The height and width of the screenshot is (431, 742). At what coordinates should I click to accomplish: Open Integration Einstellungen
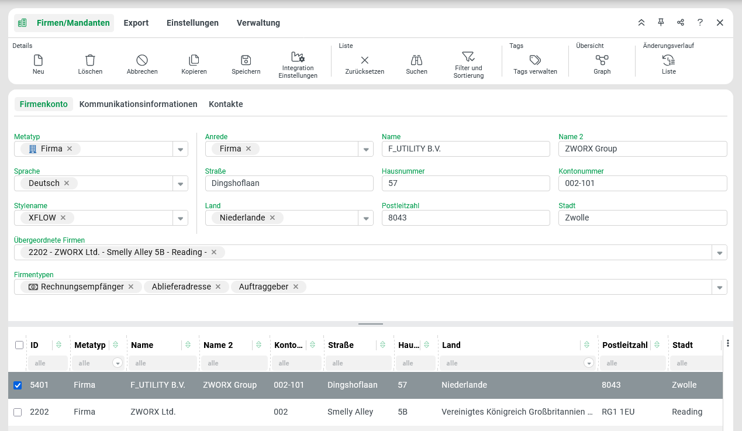pyautogui.click(x=298, y=57)
